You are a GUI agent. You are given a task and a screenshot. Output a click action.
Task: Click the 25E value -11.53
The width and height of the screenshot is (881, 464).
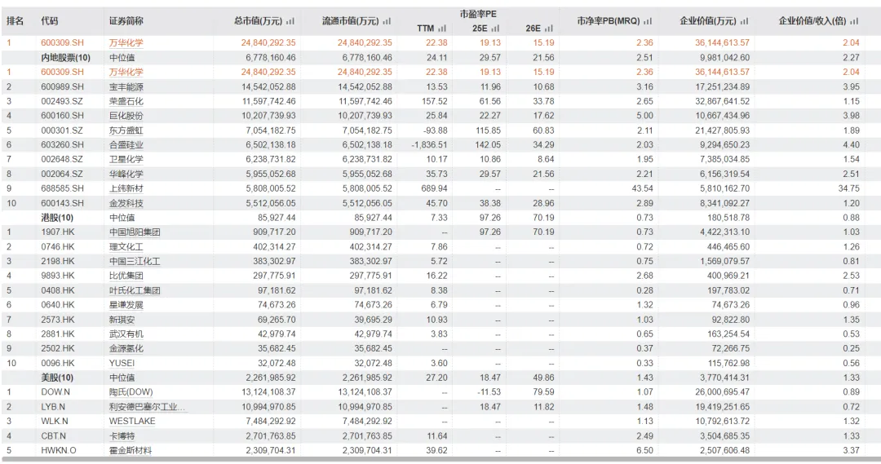pos(489,392)
